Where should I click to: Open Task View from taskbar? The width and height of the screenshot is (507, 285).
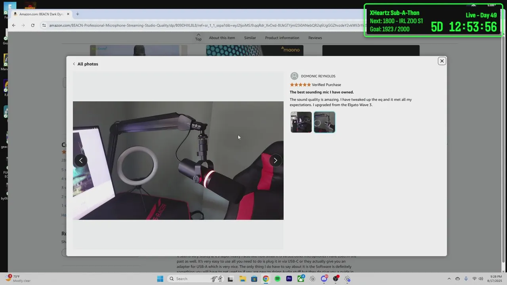(230, 279)
